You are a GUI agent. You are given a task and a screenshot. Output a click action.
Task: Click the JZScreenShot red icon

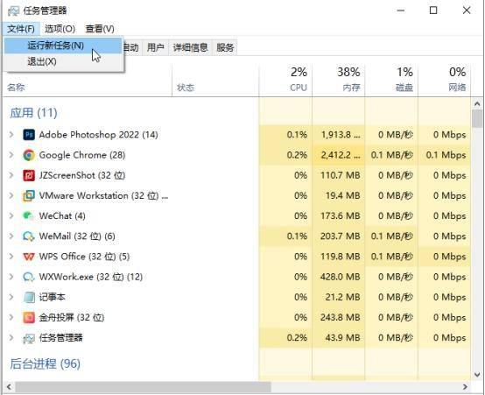29,175
